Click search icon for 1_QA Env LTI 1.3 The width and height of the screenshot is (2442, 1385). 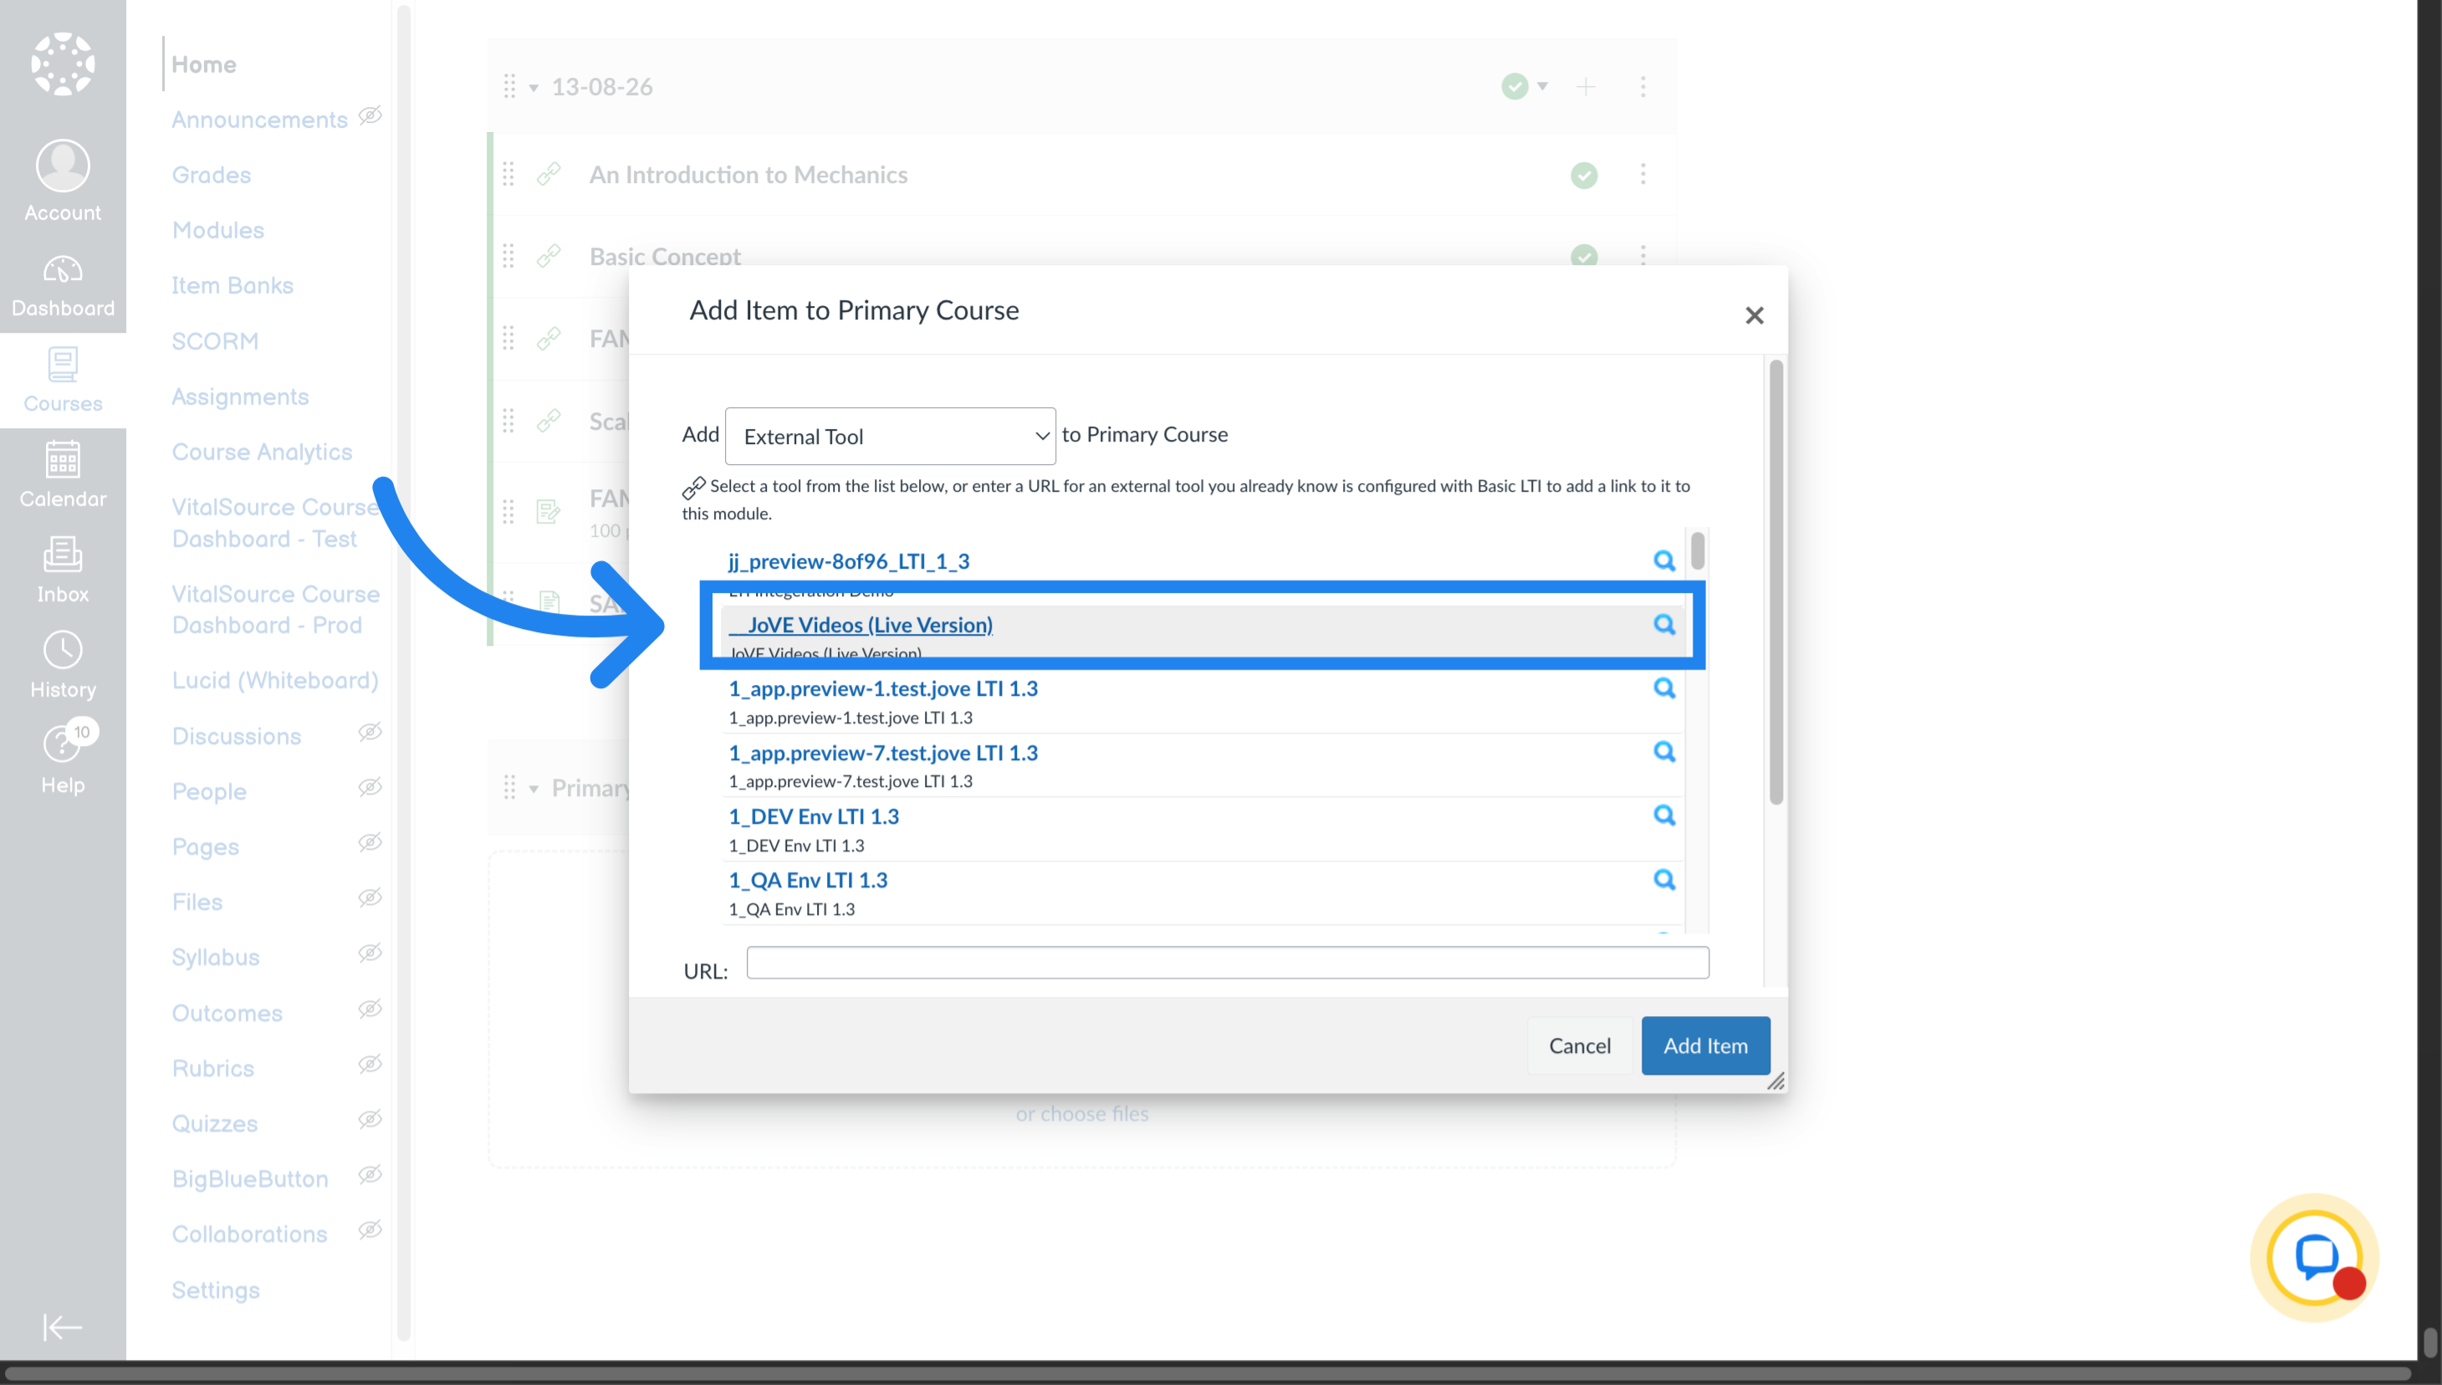point(1663,879)
